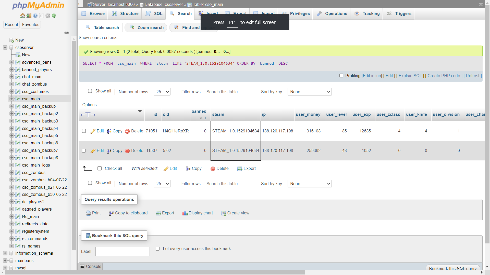The width and height of the screenshot is (490, 275).
Task: Enable the Profiling checkbox
Action: (x=341, y=76)
